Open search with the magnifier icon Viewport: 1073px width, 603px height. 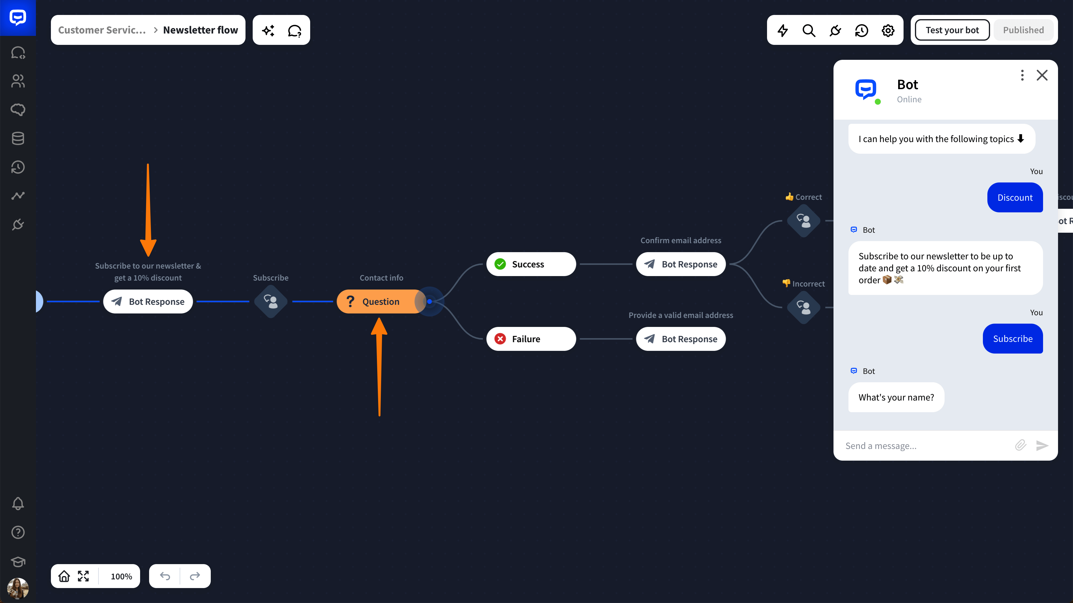(x=809, y=30)
